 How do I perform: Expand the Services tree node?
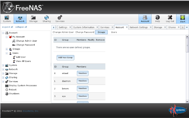(x=3, y=82)
